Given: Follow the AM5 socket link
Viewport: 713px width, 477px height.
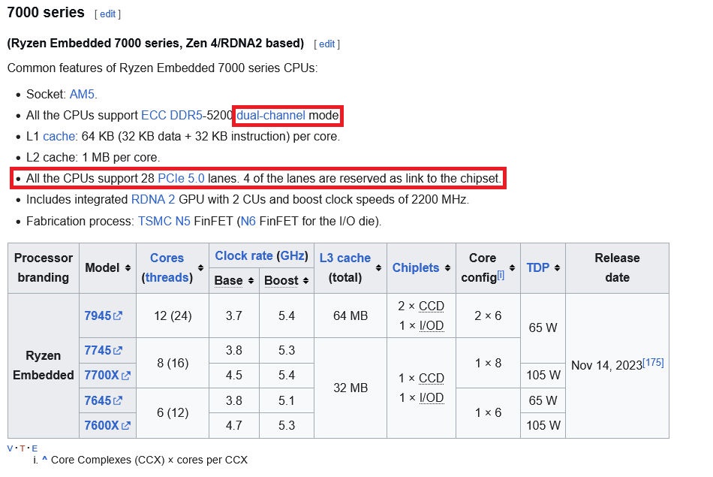Looking at the screenshot, I should [83, 95].
